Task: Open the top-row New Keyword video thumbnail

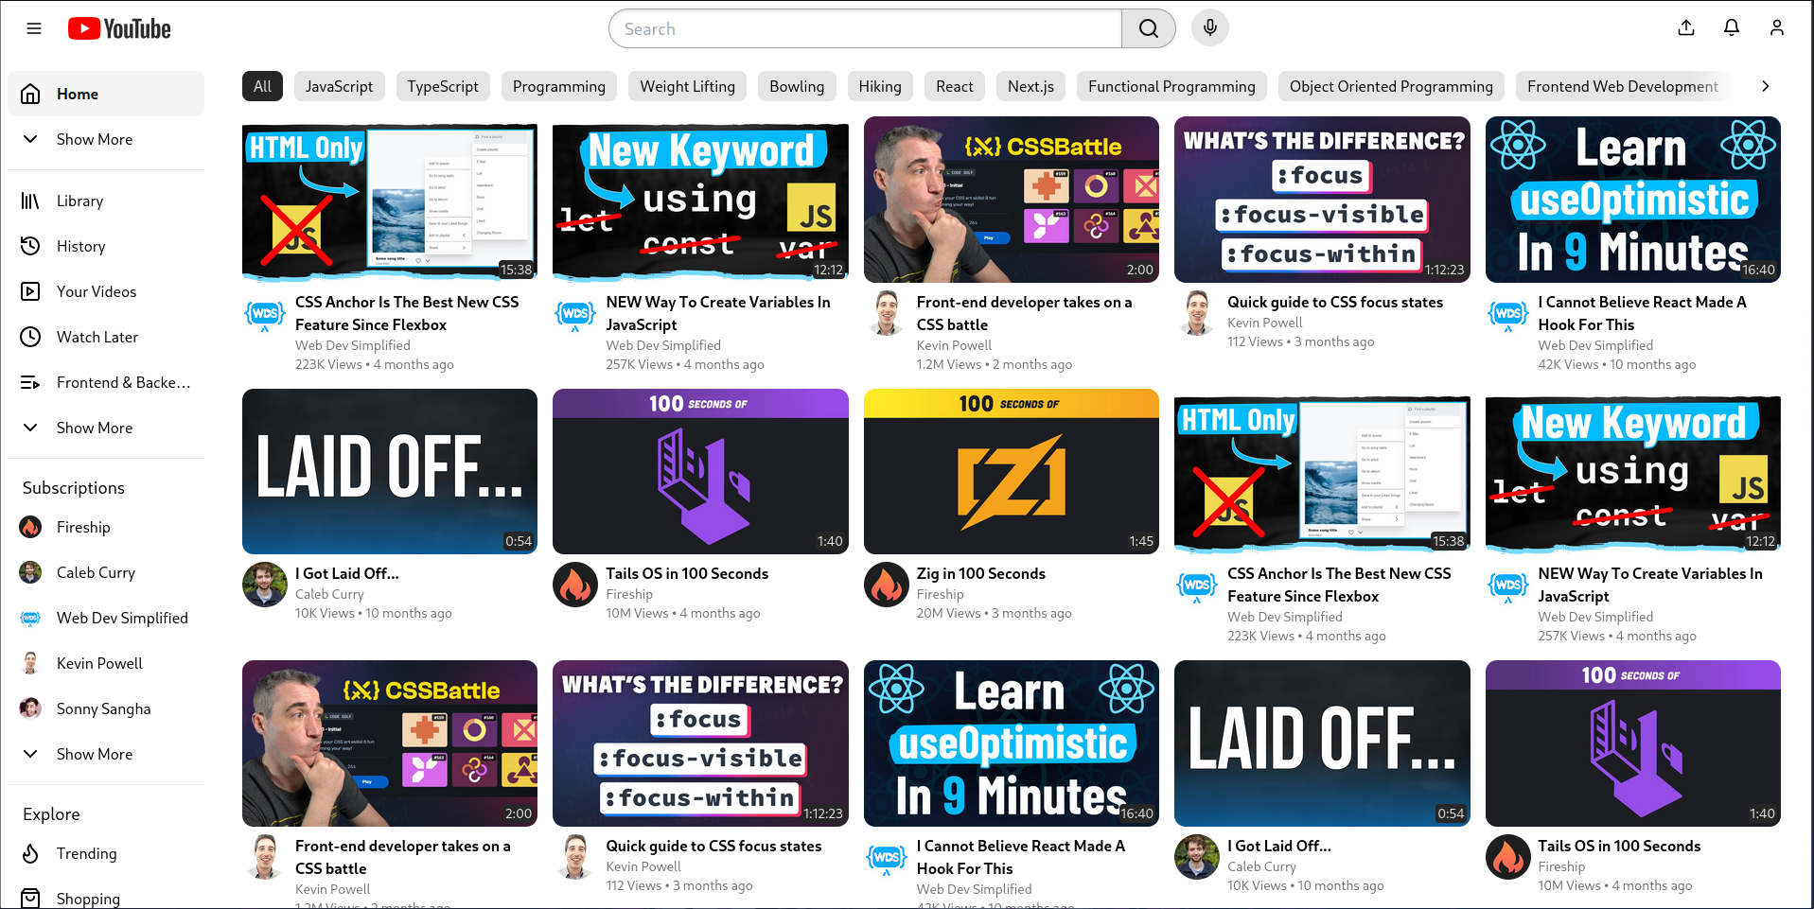Action: [700, 200]
